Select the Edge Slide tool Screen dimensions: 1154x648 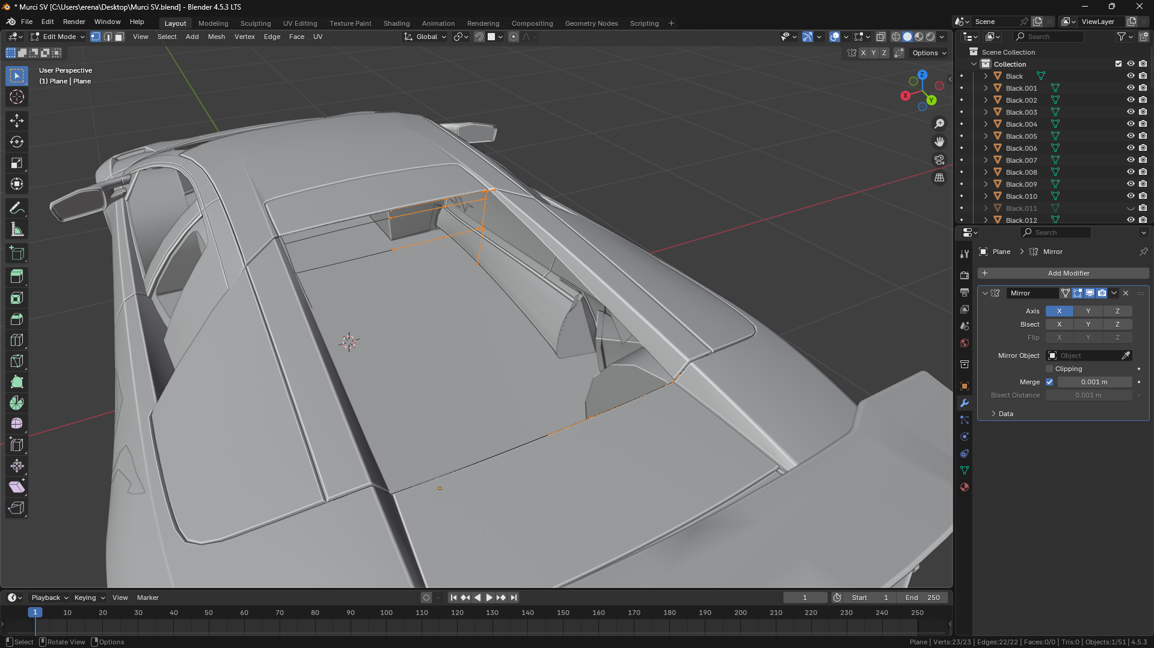pyautogui.click(x=17, y=445)
